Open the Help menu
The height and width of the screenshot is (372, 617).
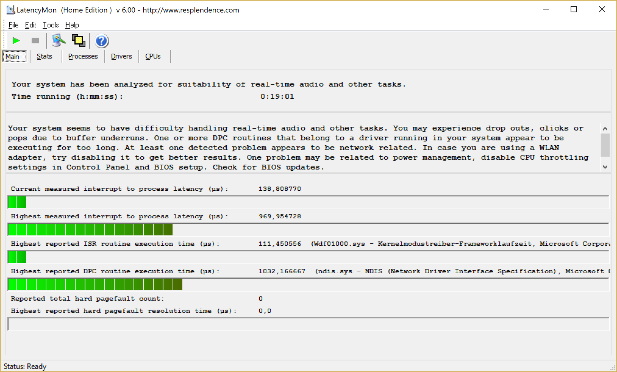pyautogui.click(x=72, y=25)
